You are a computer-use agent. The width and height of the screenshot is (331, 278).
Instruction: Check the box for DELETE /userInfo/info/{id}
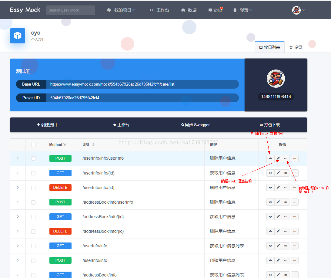point(33,188)
